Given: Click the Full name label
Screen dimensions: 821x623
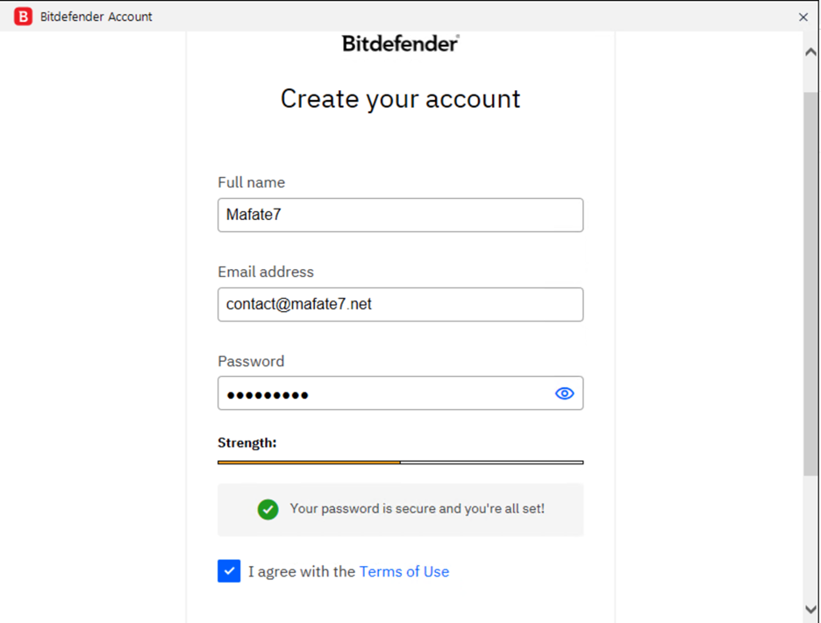Looking at the screenshot, I should click(x=252, y=182).
